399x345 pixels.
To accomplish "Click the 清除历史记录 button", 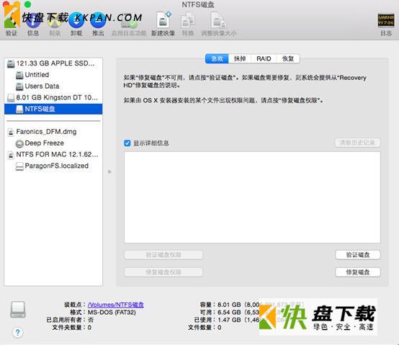I will [x=357, y=143].
